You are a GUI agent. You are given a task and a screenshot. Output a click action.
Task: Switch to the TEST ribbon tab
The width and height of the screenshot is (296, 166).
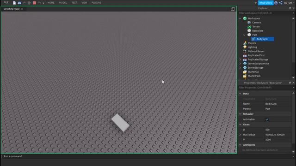[74, 3]
